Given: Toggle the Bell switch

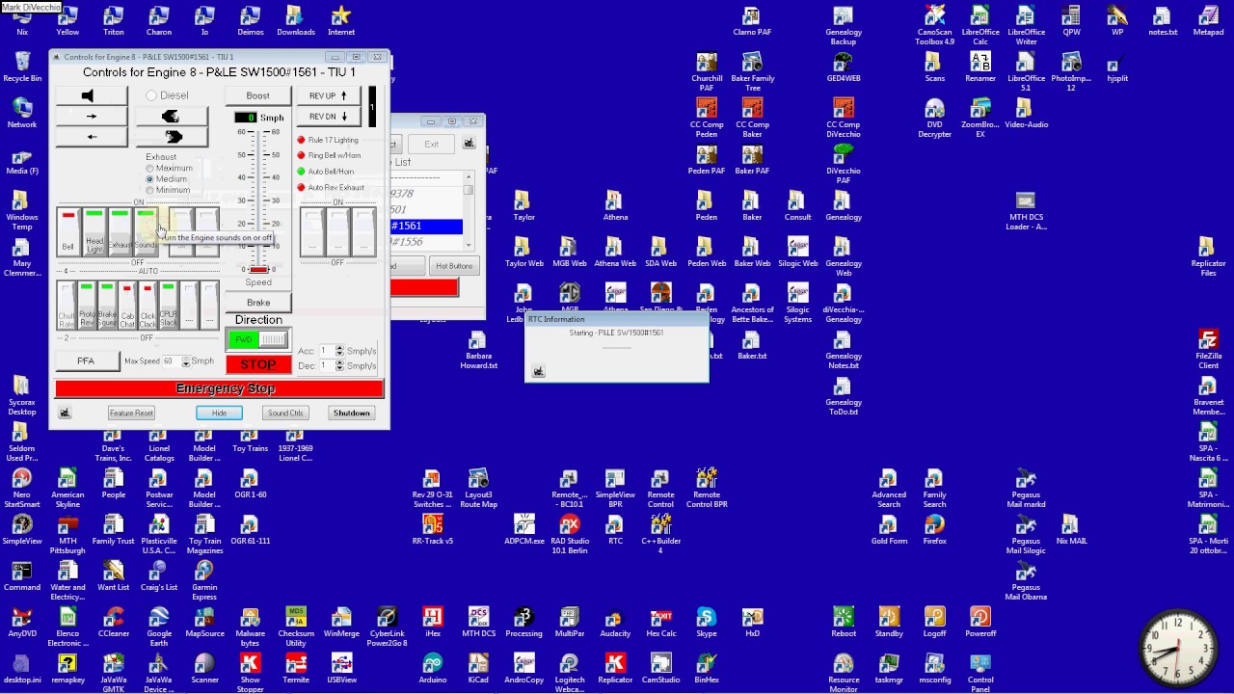Looking at the screenshot, I should click(67, 231).
